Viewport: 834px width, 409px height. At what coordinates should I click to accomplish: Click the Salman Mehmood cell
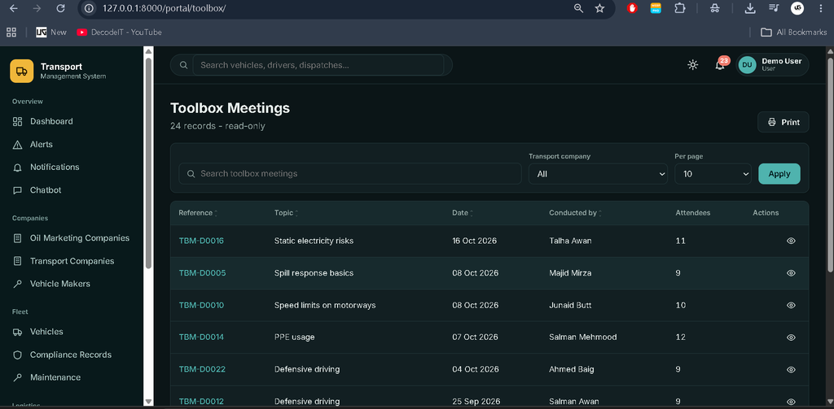[x=583, y=337]
